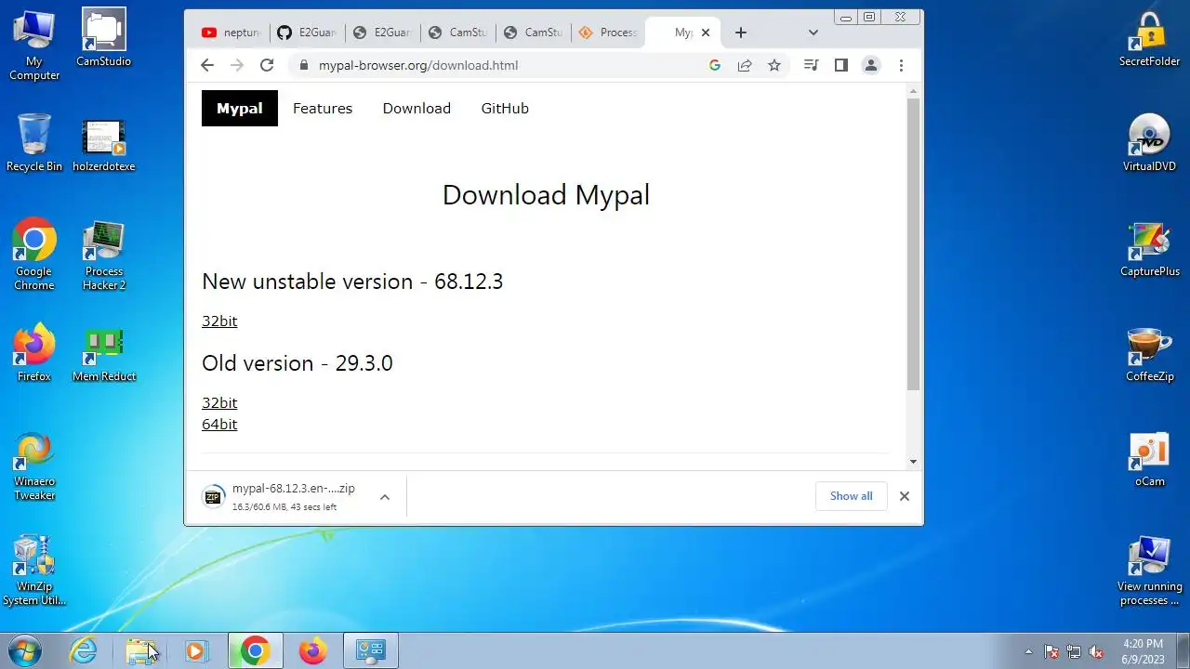Screen dimensions: 1190x669
Task: Switch to the Process Hacker tab
Action: [x=608, y=33]
